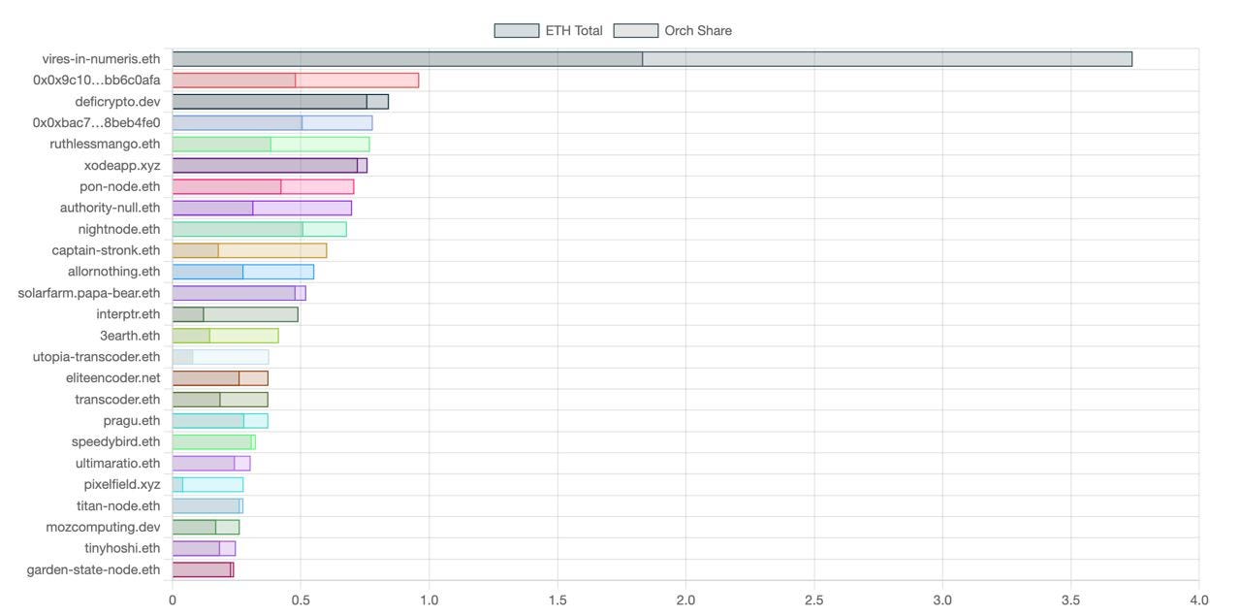The image size is (1241, 616).
Task: Click the captain-stronk.eth orange bar
Action: pyautogui.click(x=249, y=250)
